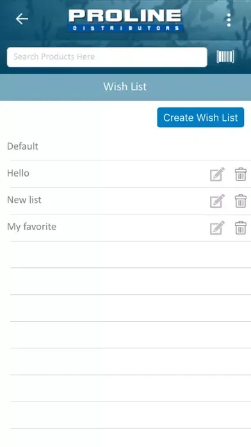Go back using the arrow icon

point(22,19)
